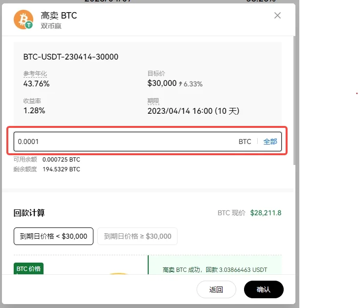The height and width of the screenshot is (308, 358).
Task: Click 全部 to use the full balance
Action: [x=270, y=142]
